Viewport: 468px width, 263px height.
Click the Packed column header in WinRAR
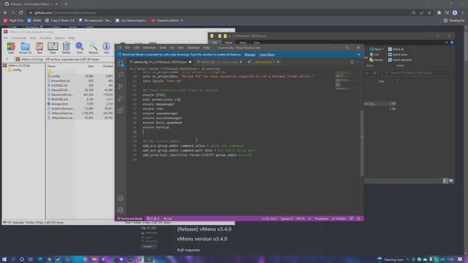[x=107, y=66]
